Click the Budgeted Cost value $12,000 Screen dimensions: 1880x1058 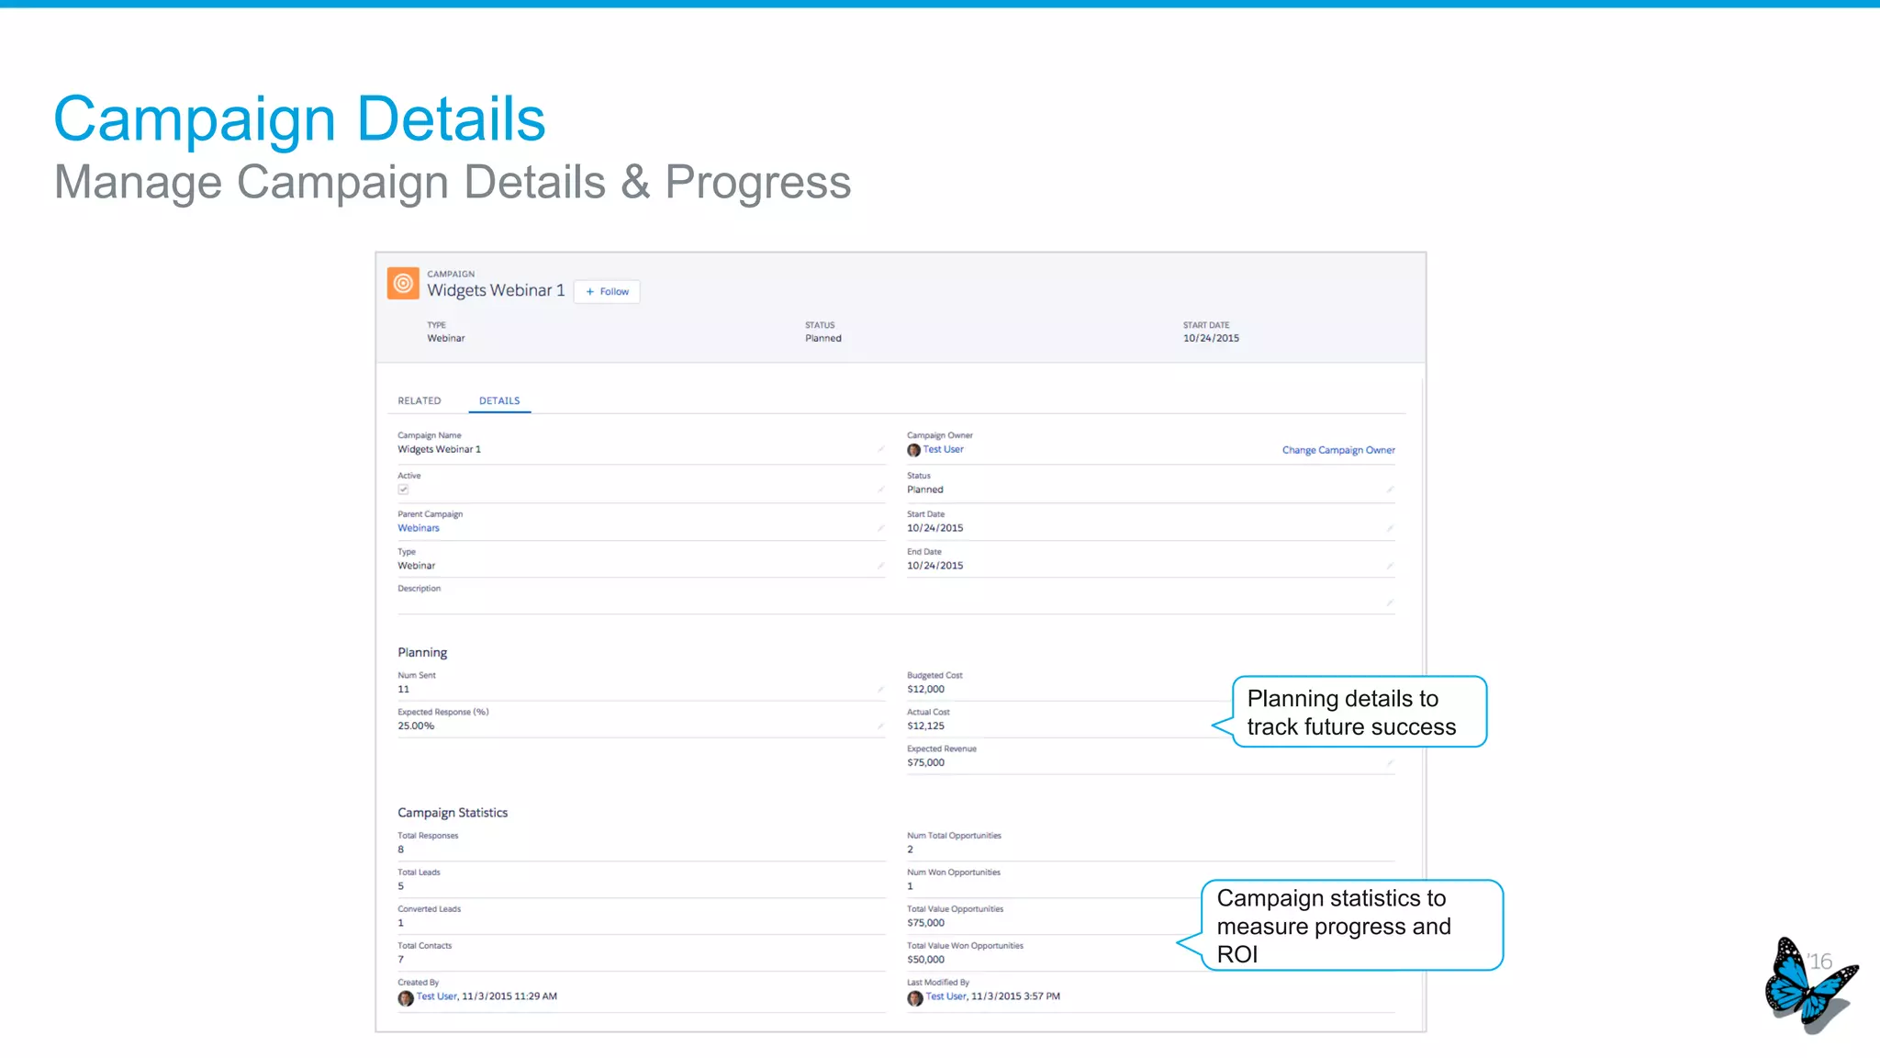click(x=925, y=689)
